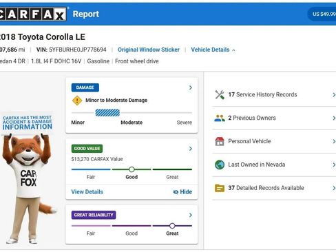The height and width of the screenshot is (252, 336).
Task: Expand 2 Previous Owners arrow
Action: pos(334,118)
